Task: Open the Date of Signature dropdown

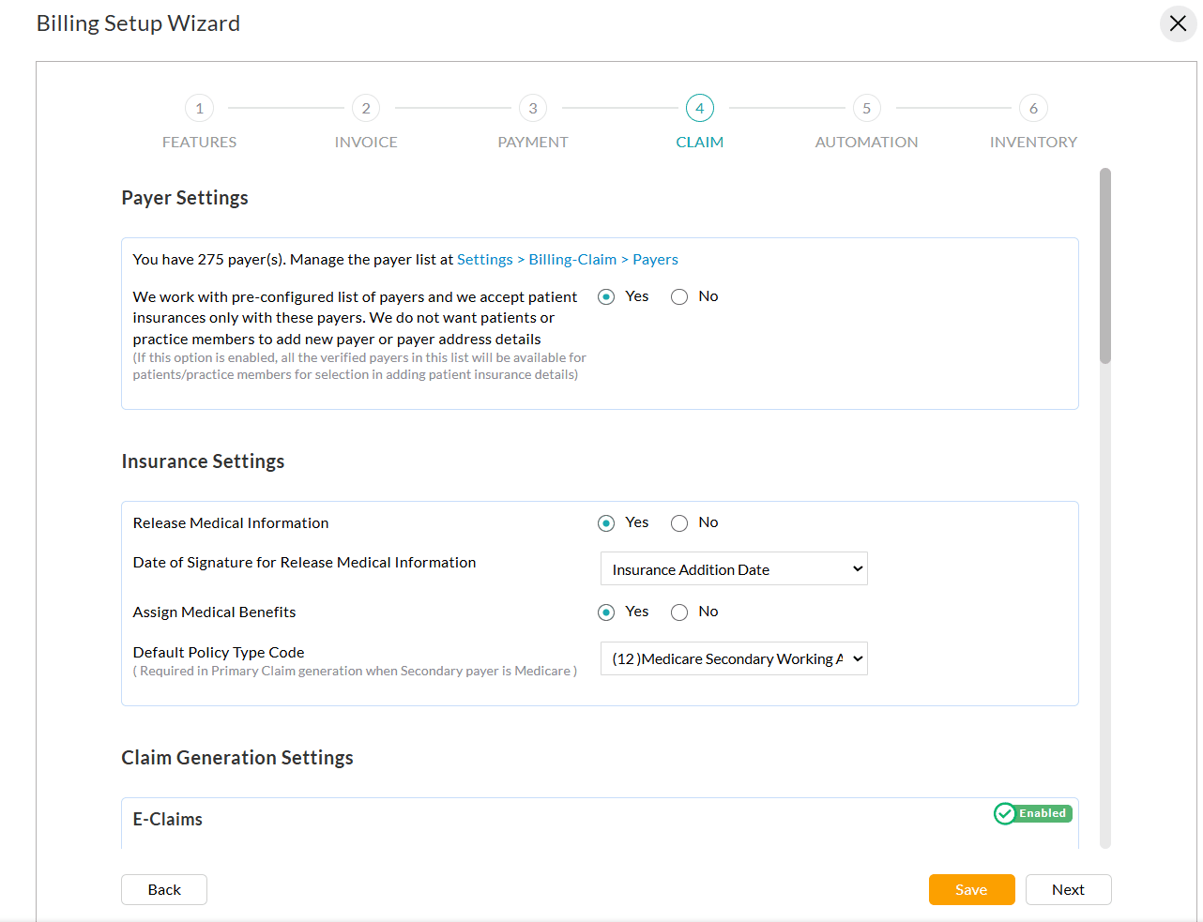Action: point(734,568)
